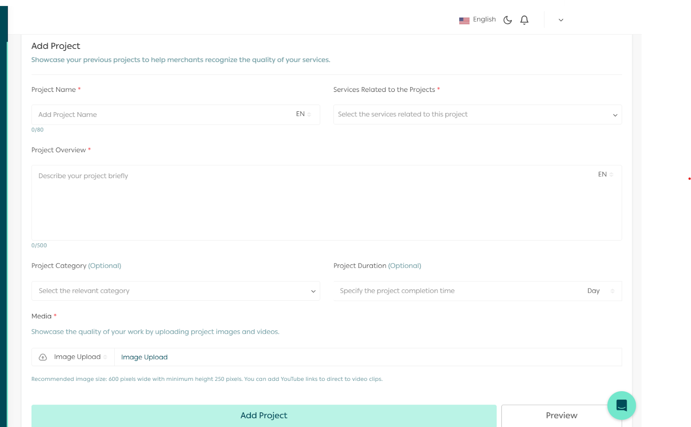Click the Image Upload file field
691x427 pixels.
367,357
